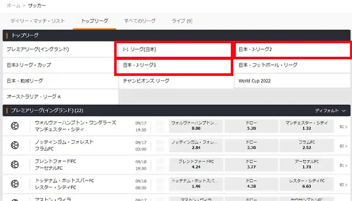352x201 pixels.
Task: Open トッテナム・ホットスパーFC match details
Action: point(64,184)
